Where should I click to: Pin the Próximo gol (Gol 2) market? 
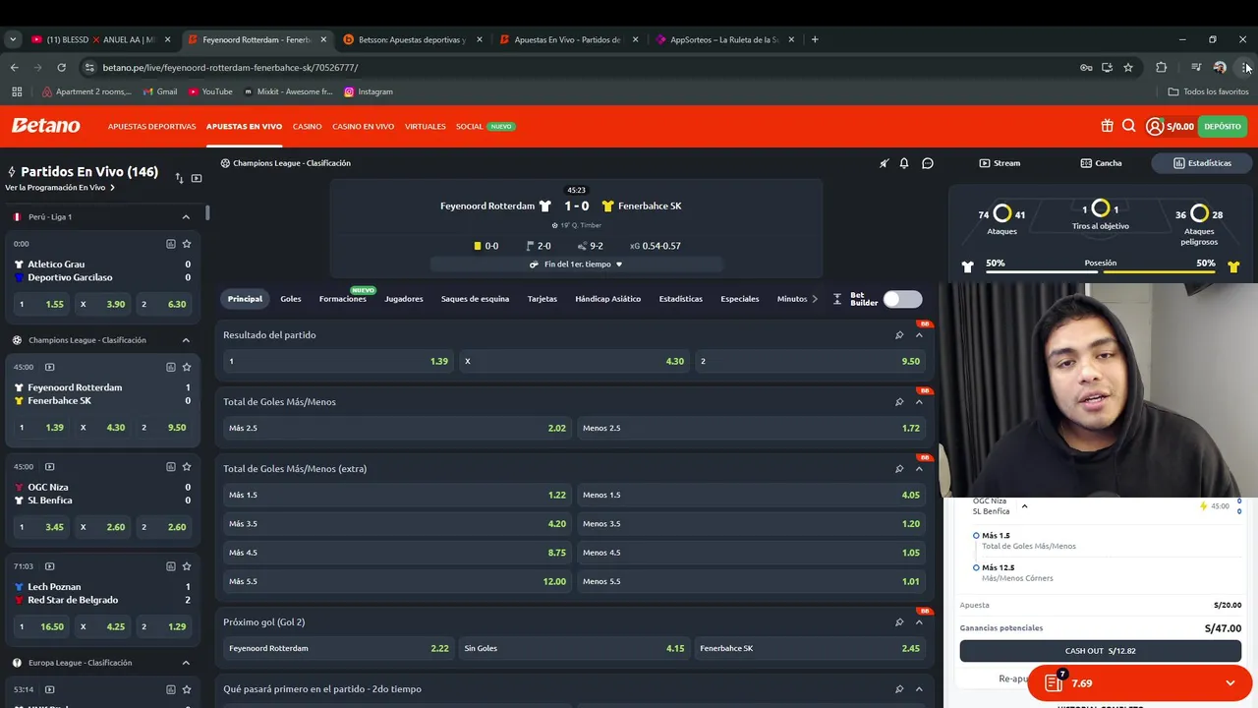click(899, 622)
